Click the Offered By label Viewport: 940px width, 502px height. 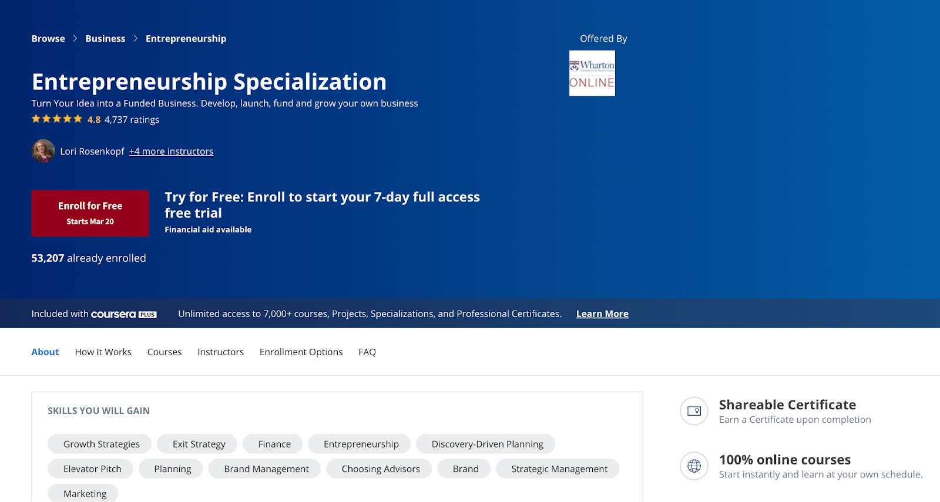603,39
